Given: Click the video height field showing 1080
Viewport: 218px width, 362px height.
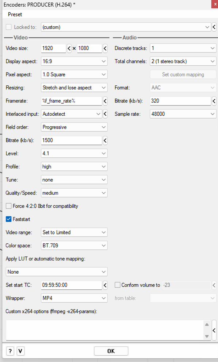Looking at the screenshot, I should point(89,48).
